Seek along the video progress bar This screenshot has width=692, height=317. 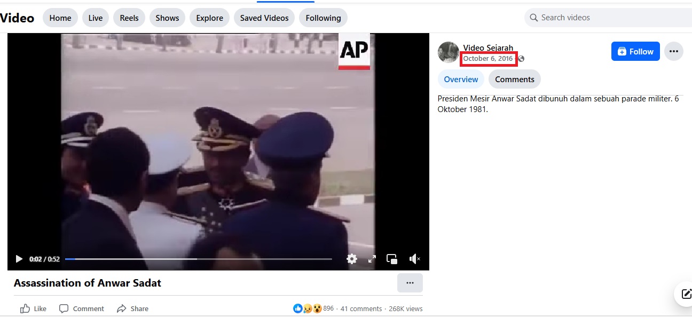[x=198, y=259]
